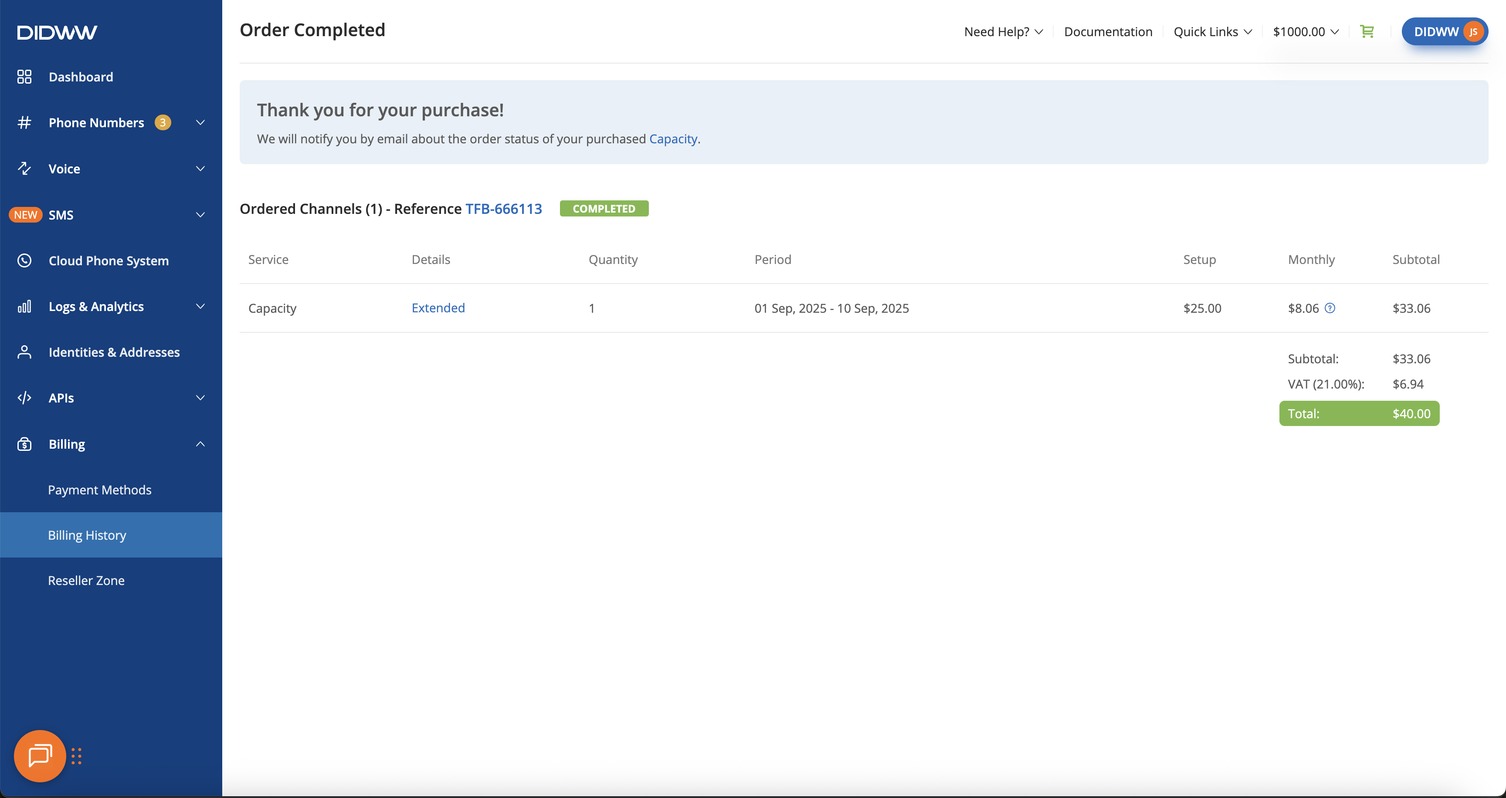1506x798 pixels.
Task: Click the Setup column header
Action: (x=1199, y=259)
